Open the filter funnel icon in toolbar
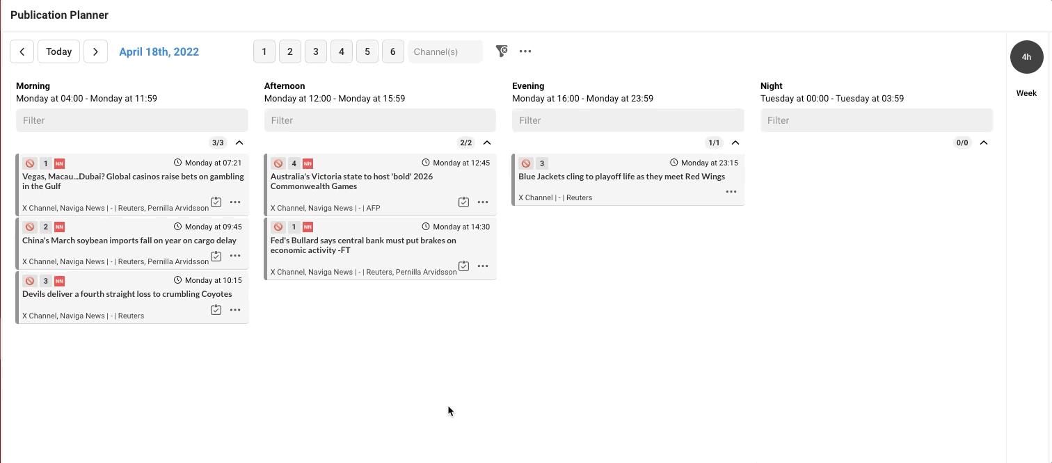 point(501,51)
